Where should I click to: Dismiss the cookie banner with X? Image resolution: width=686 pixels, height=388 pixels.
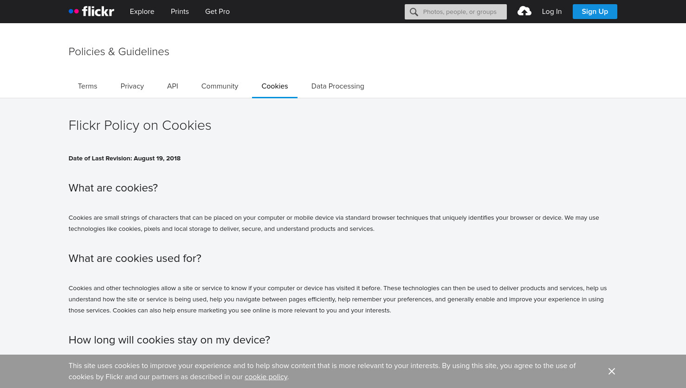point(612,371)
